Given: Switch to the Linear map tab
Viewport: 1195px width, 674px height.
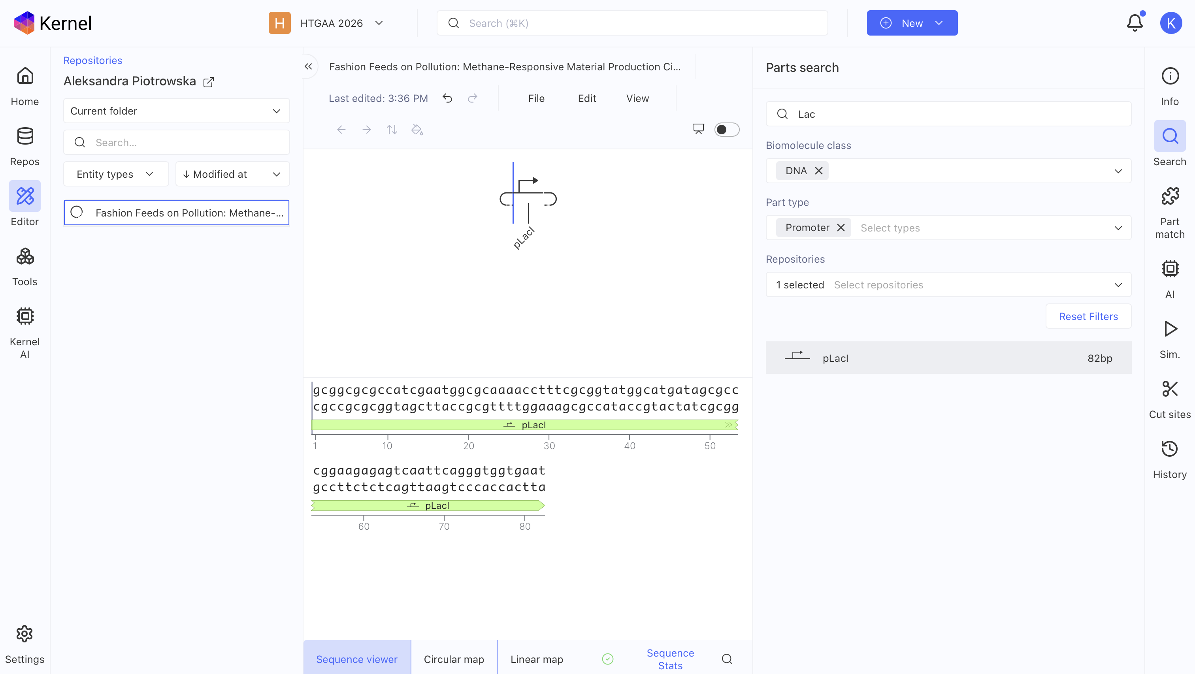Looking at the screenshot, I should click(537, 659).
